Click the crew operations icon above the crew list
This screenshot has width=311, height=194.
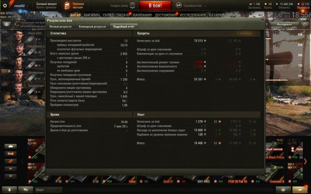click(6, 24)
